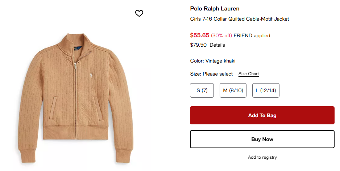Click the blue collar tag on jacket

(76, 48)
